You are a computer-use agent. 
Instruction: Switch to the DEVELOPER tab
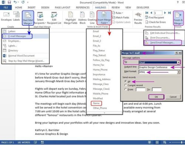tap(143, 7)
